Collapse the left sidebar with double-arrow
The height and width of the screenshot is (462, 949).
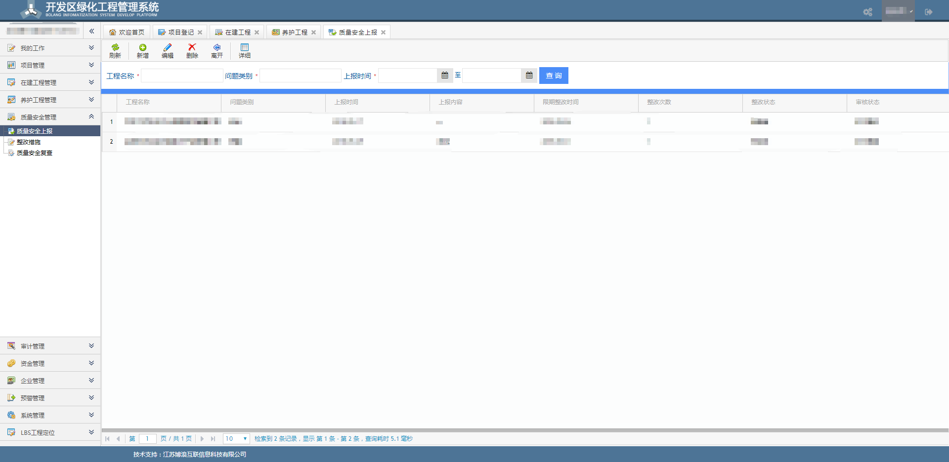tap(91, 31)
